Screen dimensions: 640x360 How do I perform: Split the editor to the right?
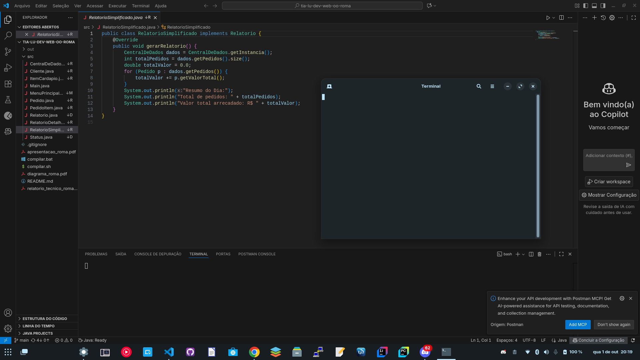[x=561, y=18]
